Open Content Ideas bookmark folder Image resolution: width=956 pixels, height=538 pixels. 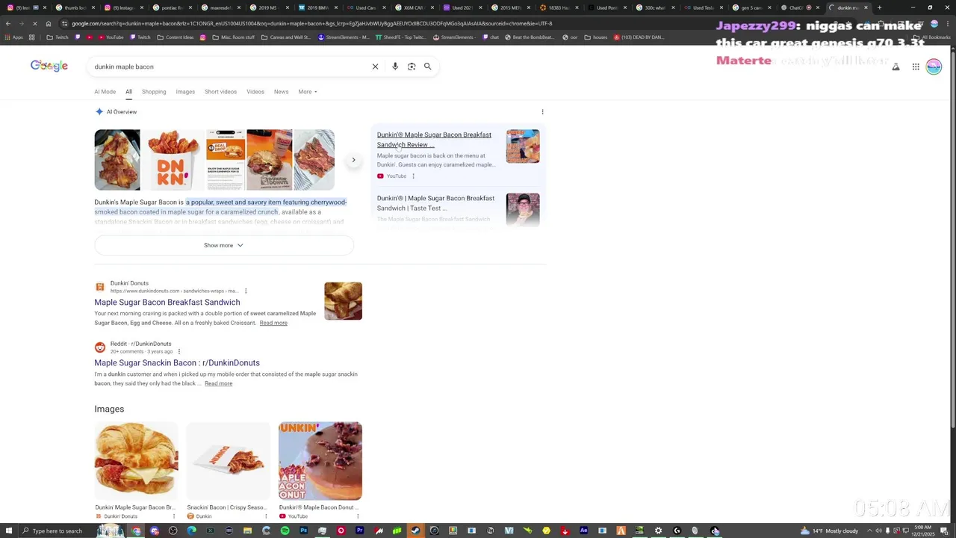click(176, 37)
